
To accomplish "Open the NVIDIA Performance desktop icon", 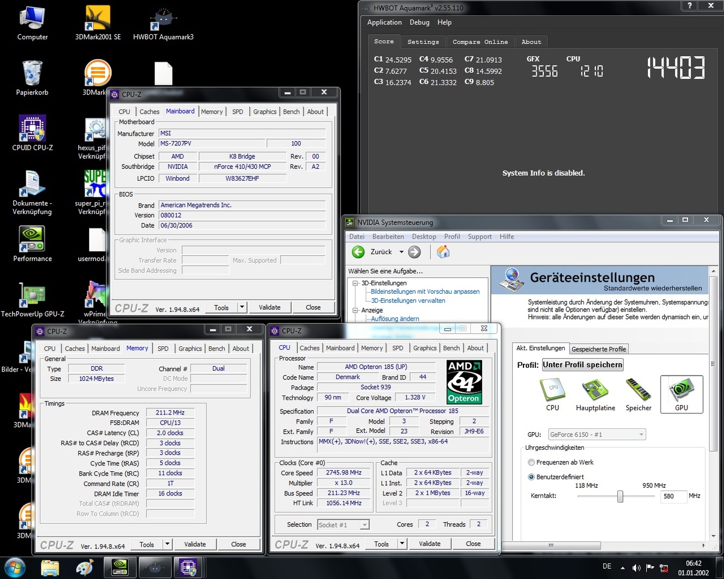I will pos(32,244).
